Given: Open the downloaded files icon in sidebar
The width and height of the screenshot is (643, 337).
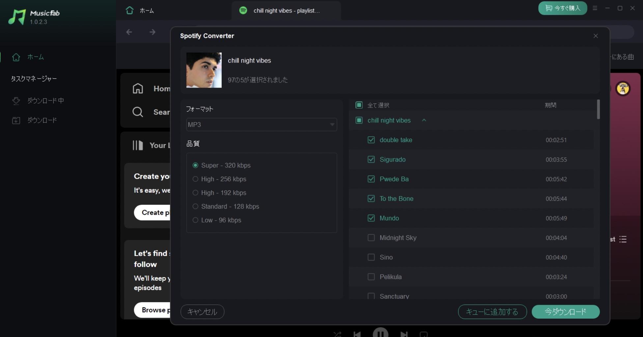Looking at the screenshot, I should click(x=16, y=120).
